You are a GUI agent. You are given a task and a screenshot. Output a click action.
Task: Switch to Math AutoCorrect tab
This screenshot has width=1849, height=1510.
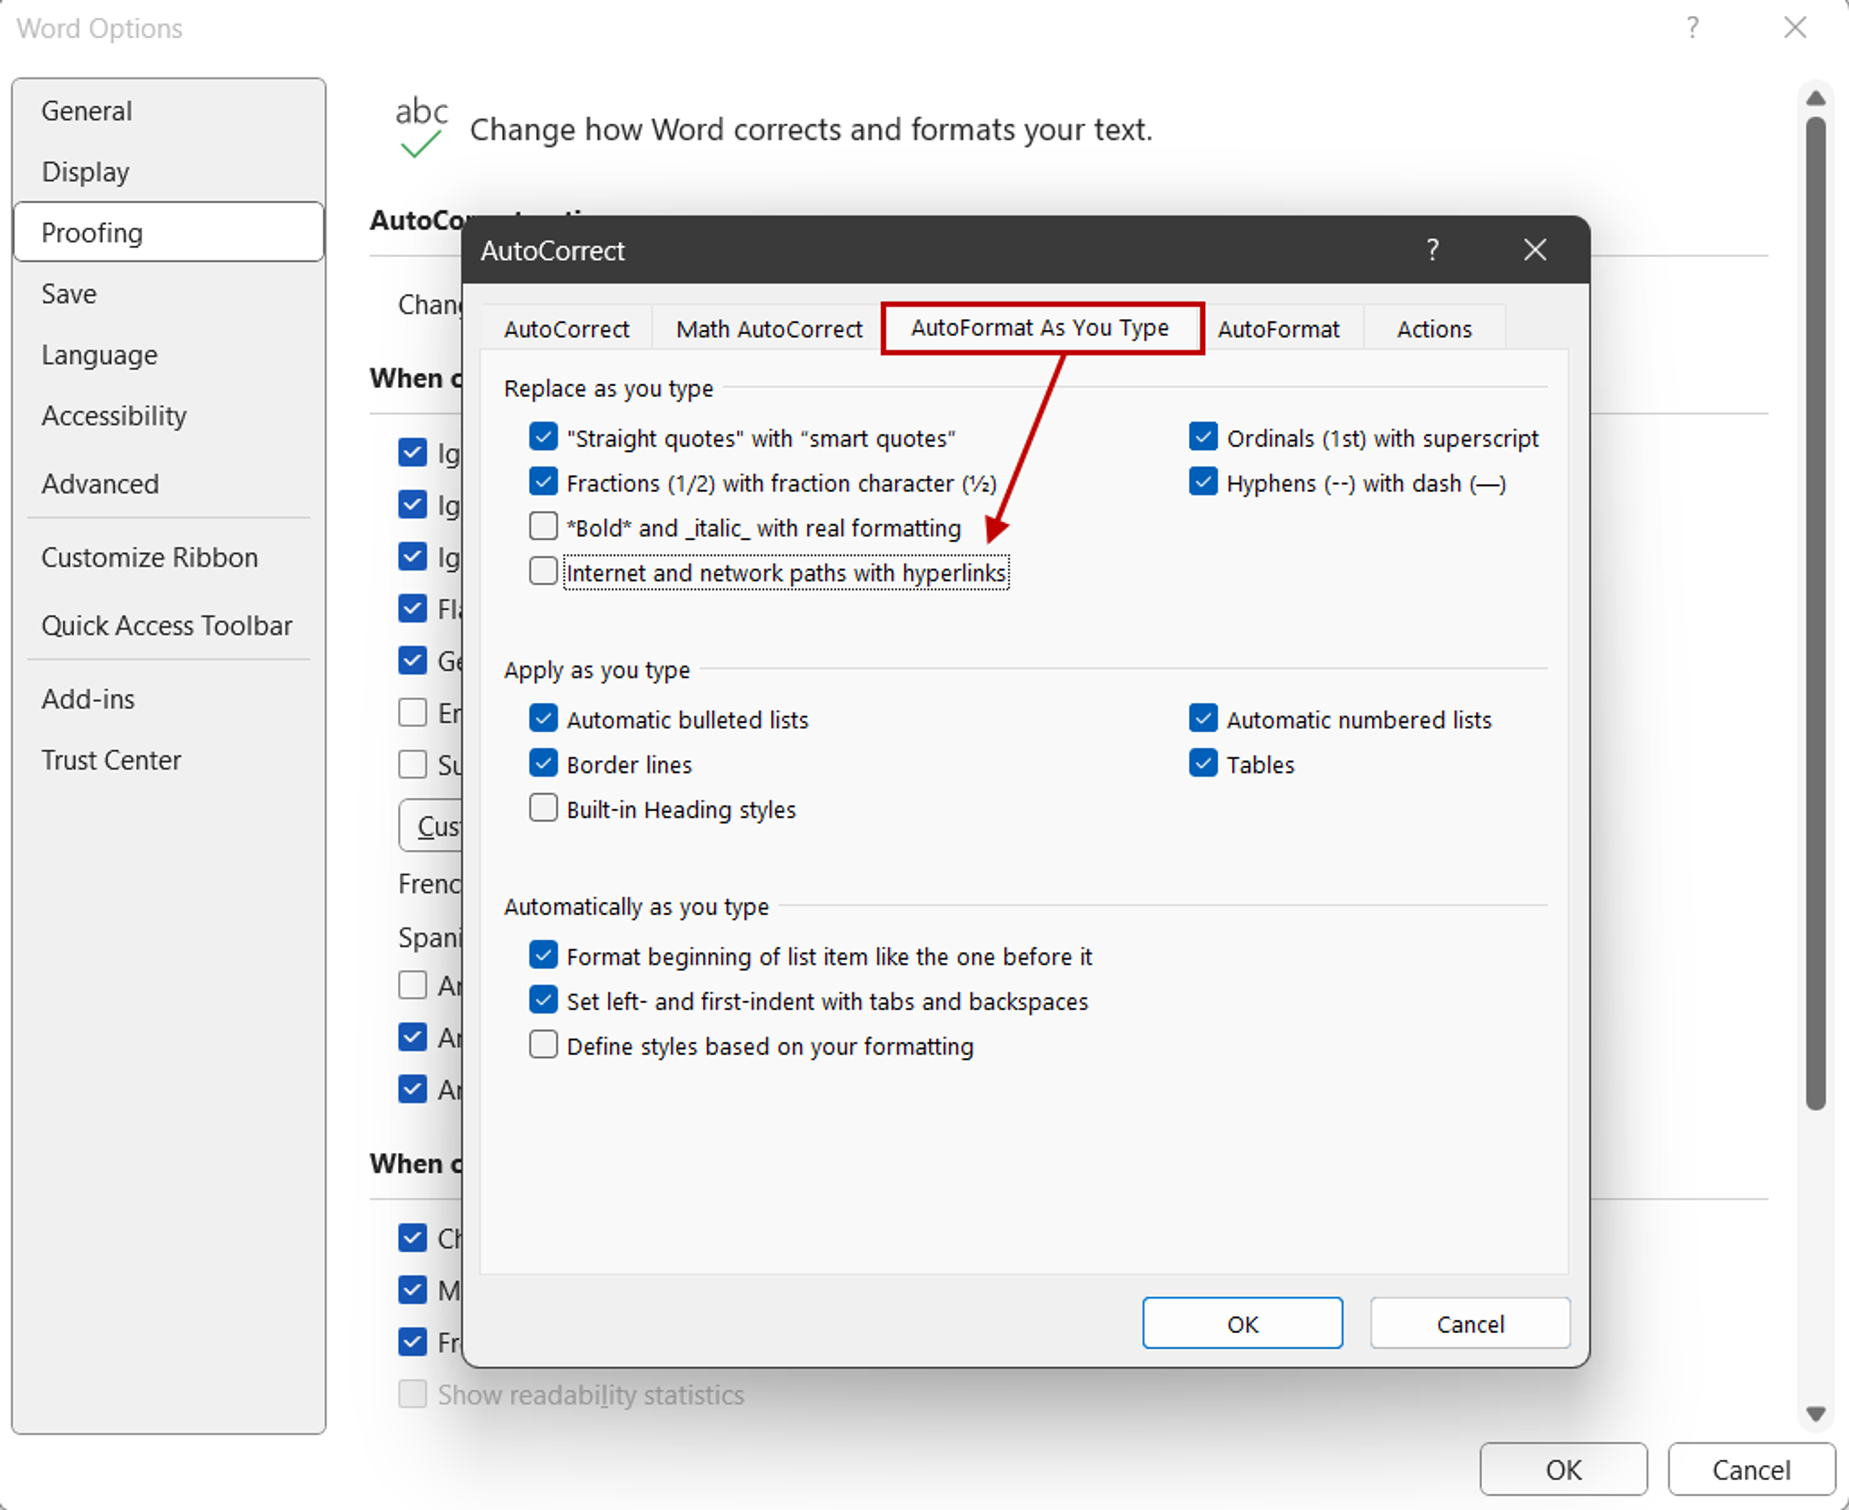click(766, 329)
